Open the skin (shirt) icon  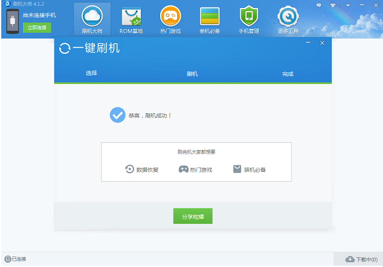coord(334,5)
